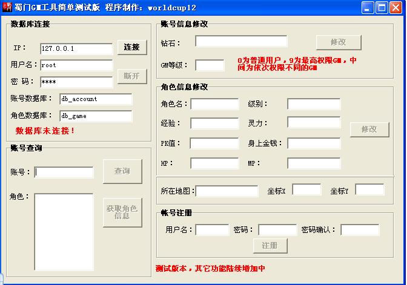Screen dimensions: 407x285
Task: Click 修改 button in 角色信息修改 section
Action: coord(369,129)
